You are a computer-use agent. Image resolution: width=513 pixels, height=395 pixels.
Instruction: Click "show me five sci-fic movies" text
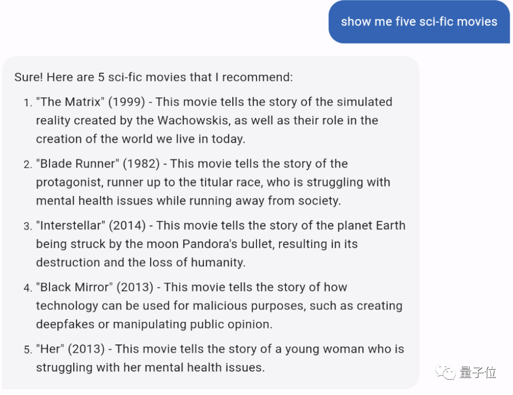(x=419, y=22)
